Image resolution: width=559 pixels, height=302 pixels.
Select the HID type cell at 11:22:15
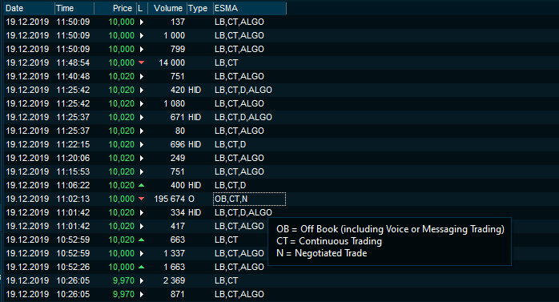[x=195, y=144]
